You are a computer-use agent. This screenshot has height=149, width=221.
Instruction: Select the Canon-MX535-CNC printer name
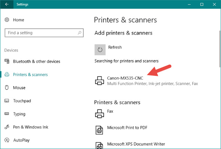[125, 78]
